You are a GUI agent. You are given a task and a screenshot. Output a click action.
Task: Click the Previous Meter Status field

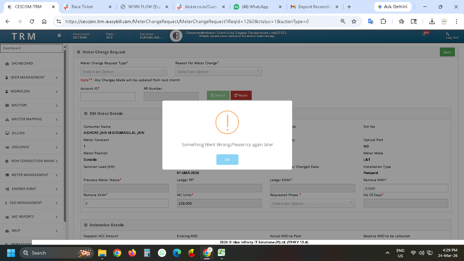click(126, 188)
